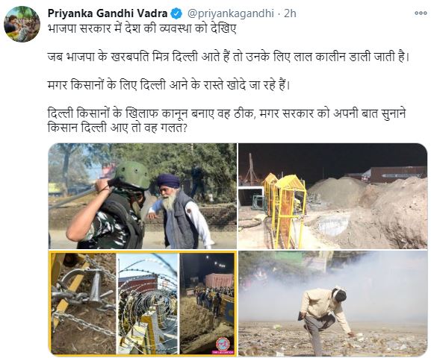Image resolution: width=434 pixels, height=364 pixels.
Task: Open the photo of man bending in tear gas smoke
Action: tap(332, 303)
